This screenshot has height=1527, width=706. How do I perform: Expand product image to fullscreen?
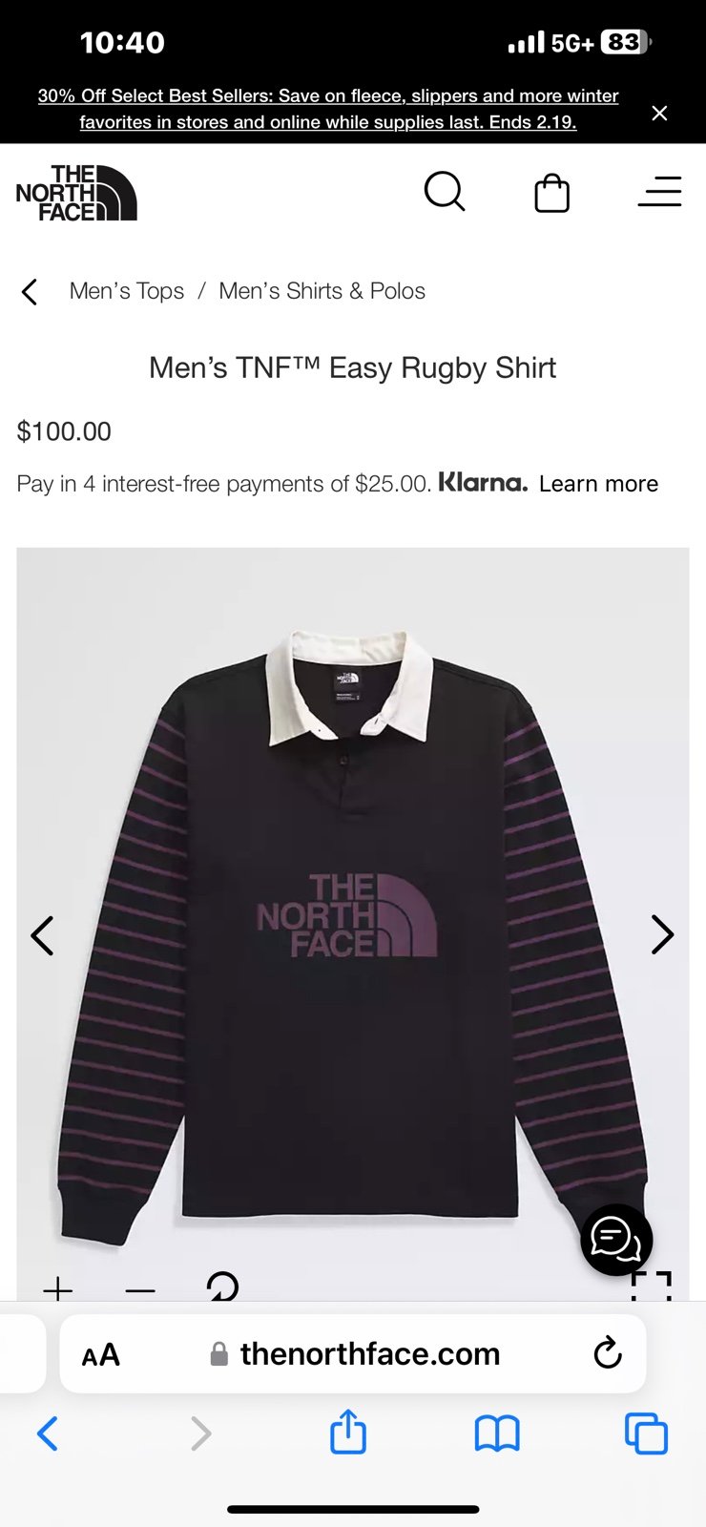pos(652,1286)
